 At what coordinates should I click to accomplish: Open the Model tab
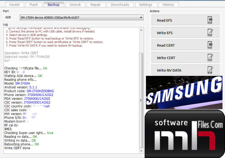tap(14, 5)
